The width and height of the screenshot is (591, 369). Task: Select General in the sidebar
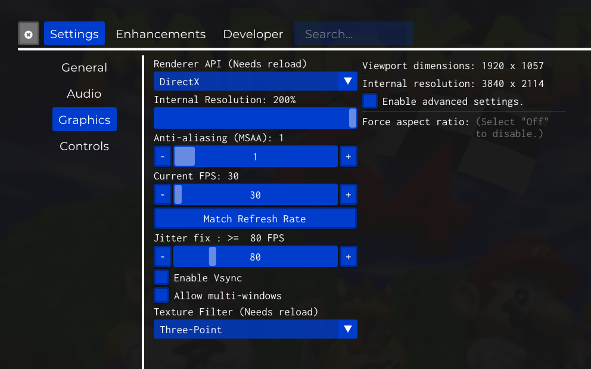tap(85, 67)
